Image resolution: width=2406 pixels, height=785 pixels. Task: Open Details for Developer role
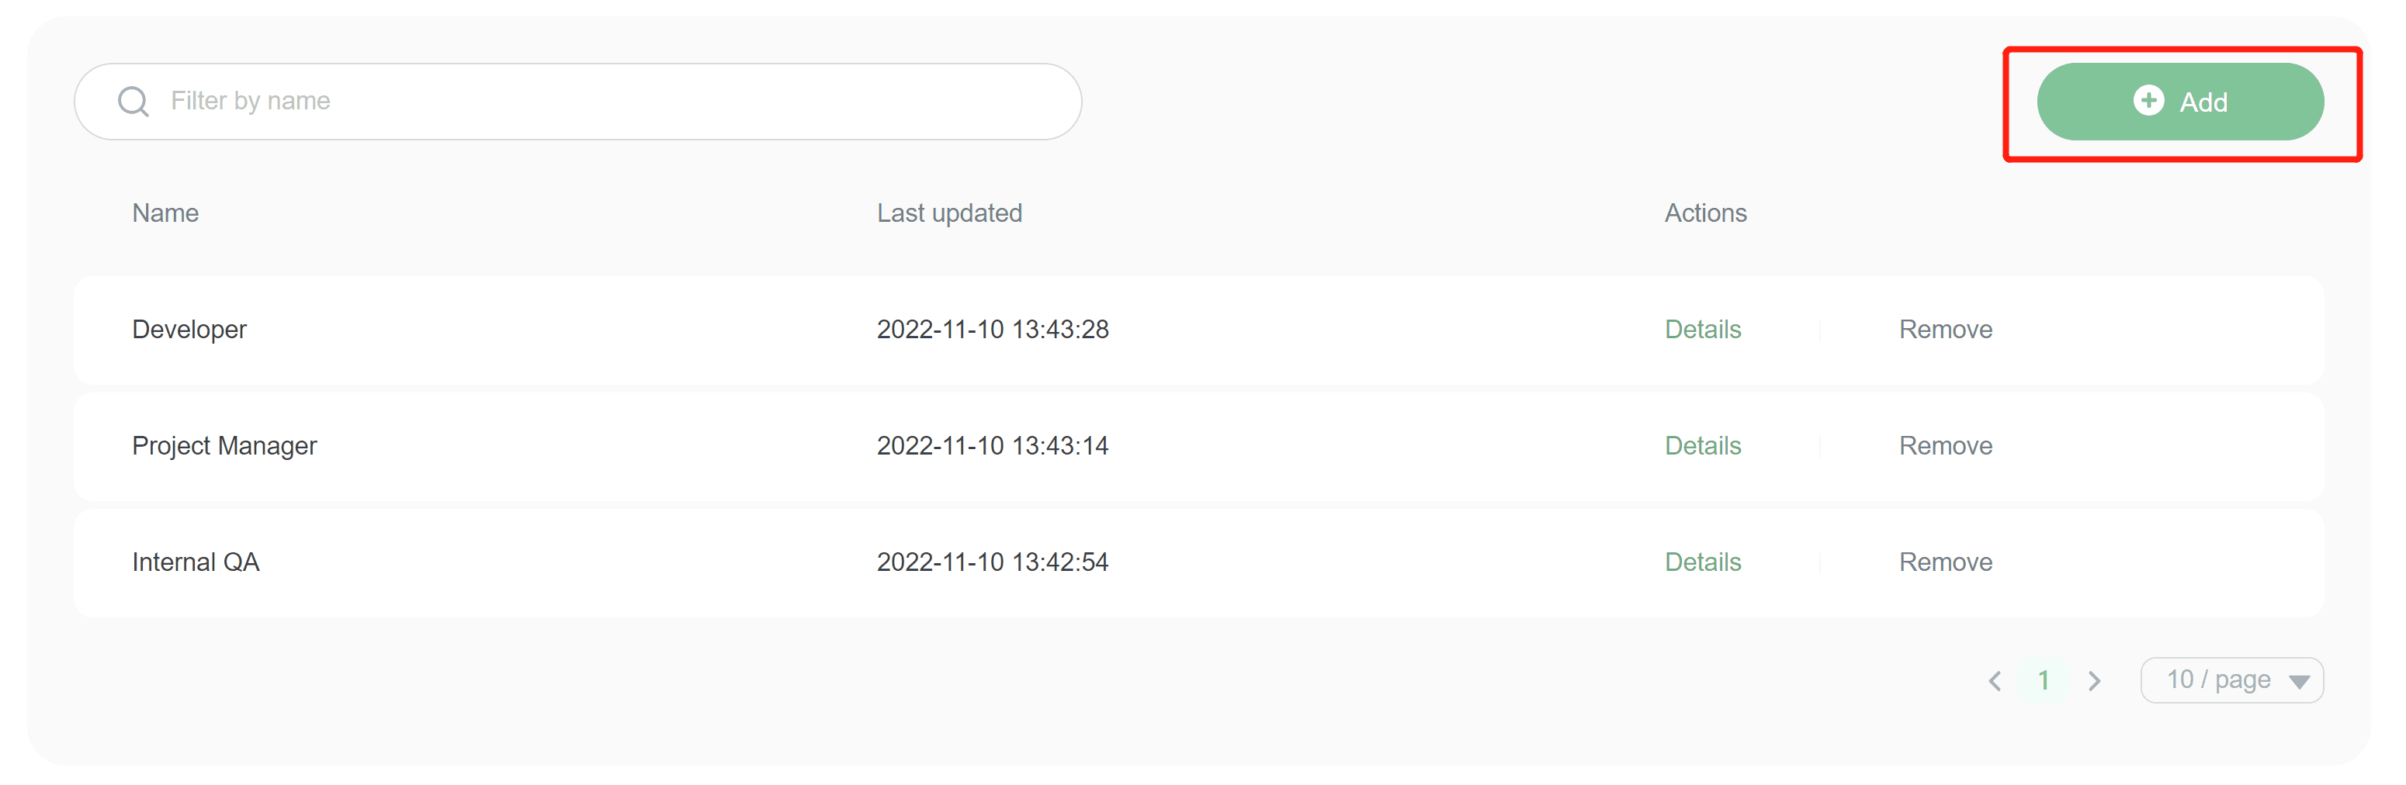(x=1703, y=330)
